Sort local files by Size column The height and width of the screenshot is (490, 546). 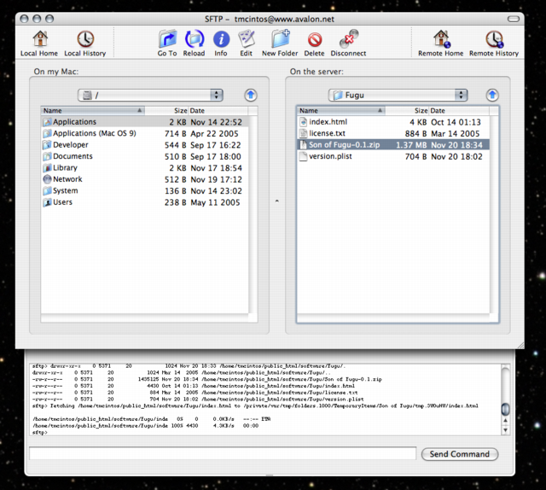point(166,111)
